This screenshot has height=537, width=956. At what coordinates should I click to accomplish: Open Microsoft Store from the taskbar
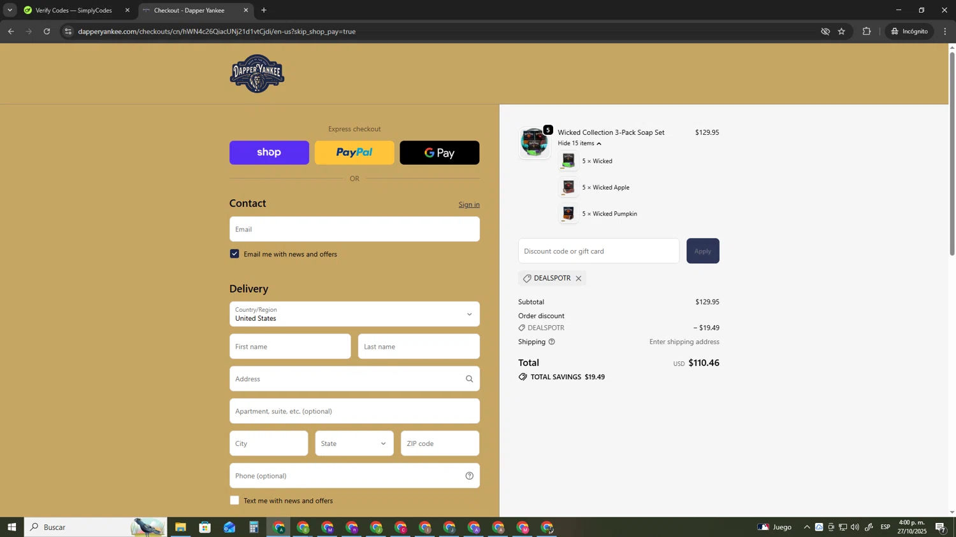205,527
